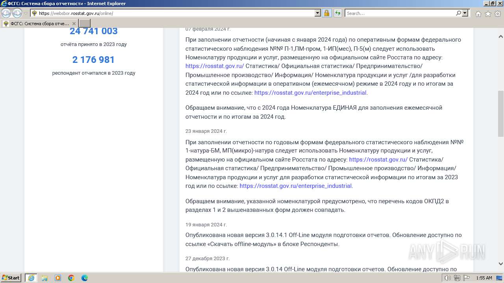
Task: Click text респондент отчитался в 2023 году
Action: tap(94, 73)
